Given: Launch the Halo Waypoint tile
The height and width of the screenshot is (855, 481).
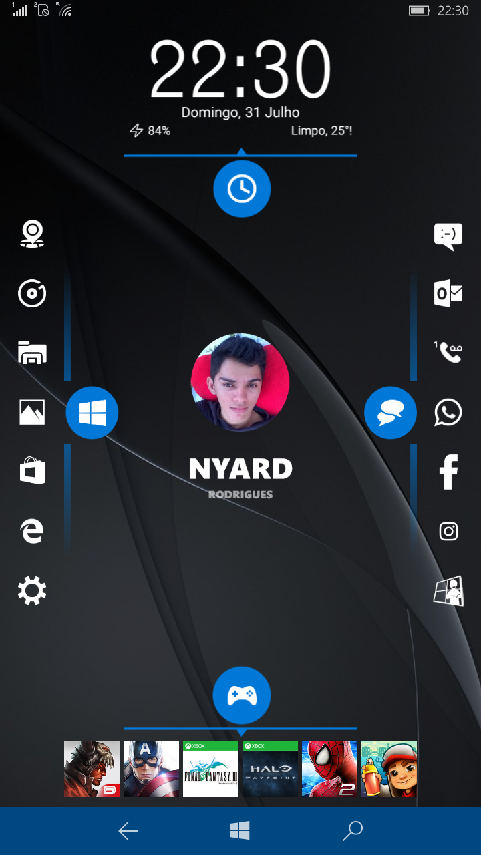Looking at the screenshot, I should [271, 769].
